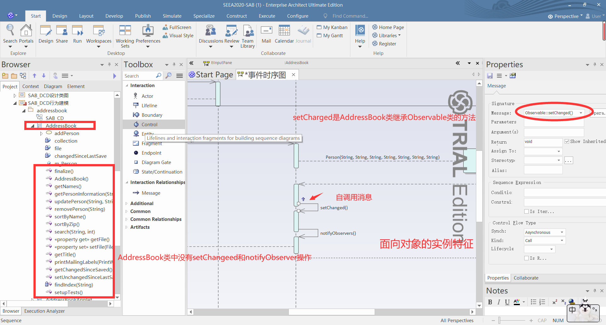The image size is (606, 325).
Task: Click the Underline button in the Notes toolbar
Action: [507, 302]
